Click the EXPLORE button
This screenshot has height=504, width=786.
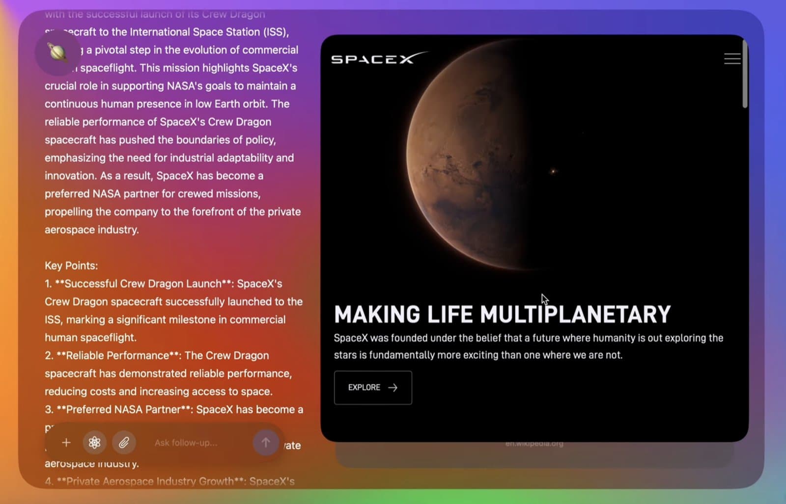click(372, 388)
